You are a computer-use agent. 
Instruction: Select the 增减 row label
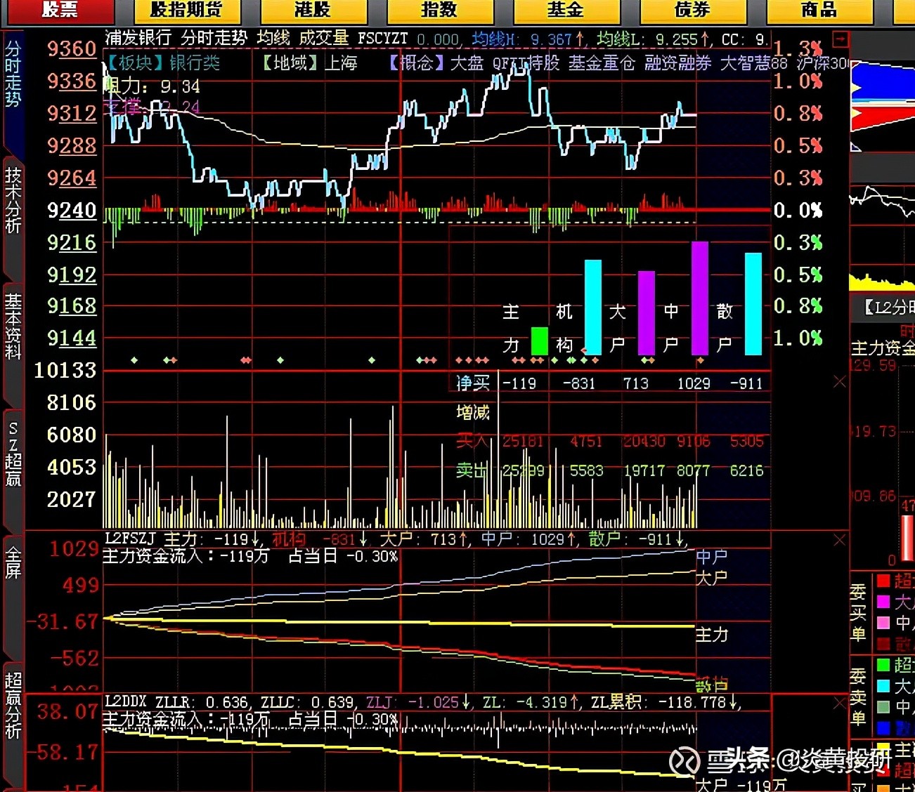tap(473, 412)
